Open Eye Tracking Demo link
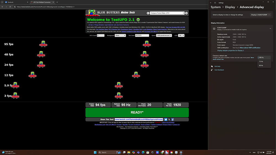Screen dimensions: 276x155 coord(102,29)
